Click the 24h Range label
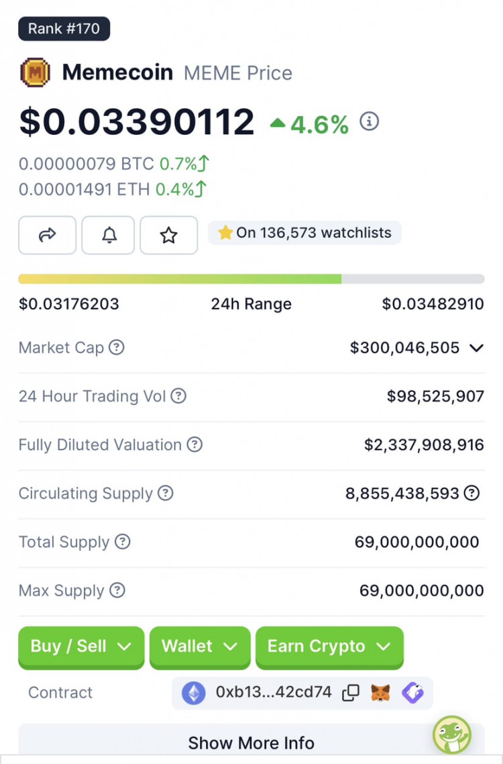The height and width of the screenshot is (764, 503). pyautogui.click(x=251, y=304)
